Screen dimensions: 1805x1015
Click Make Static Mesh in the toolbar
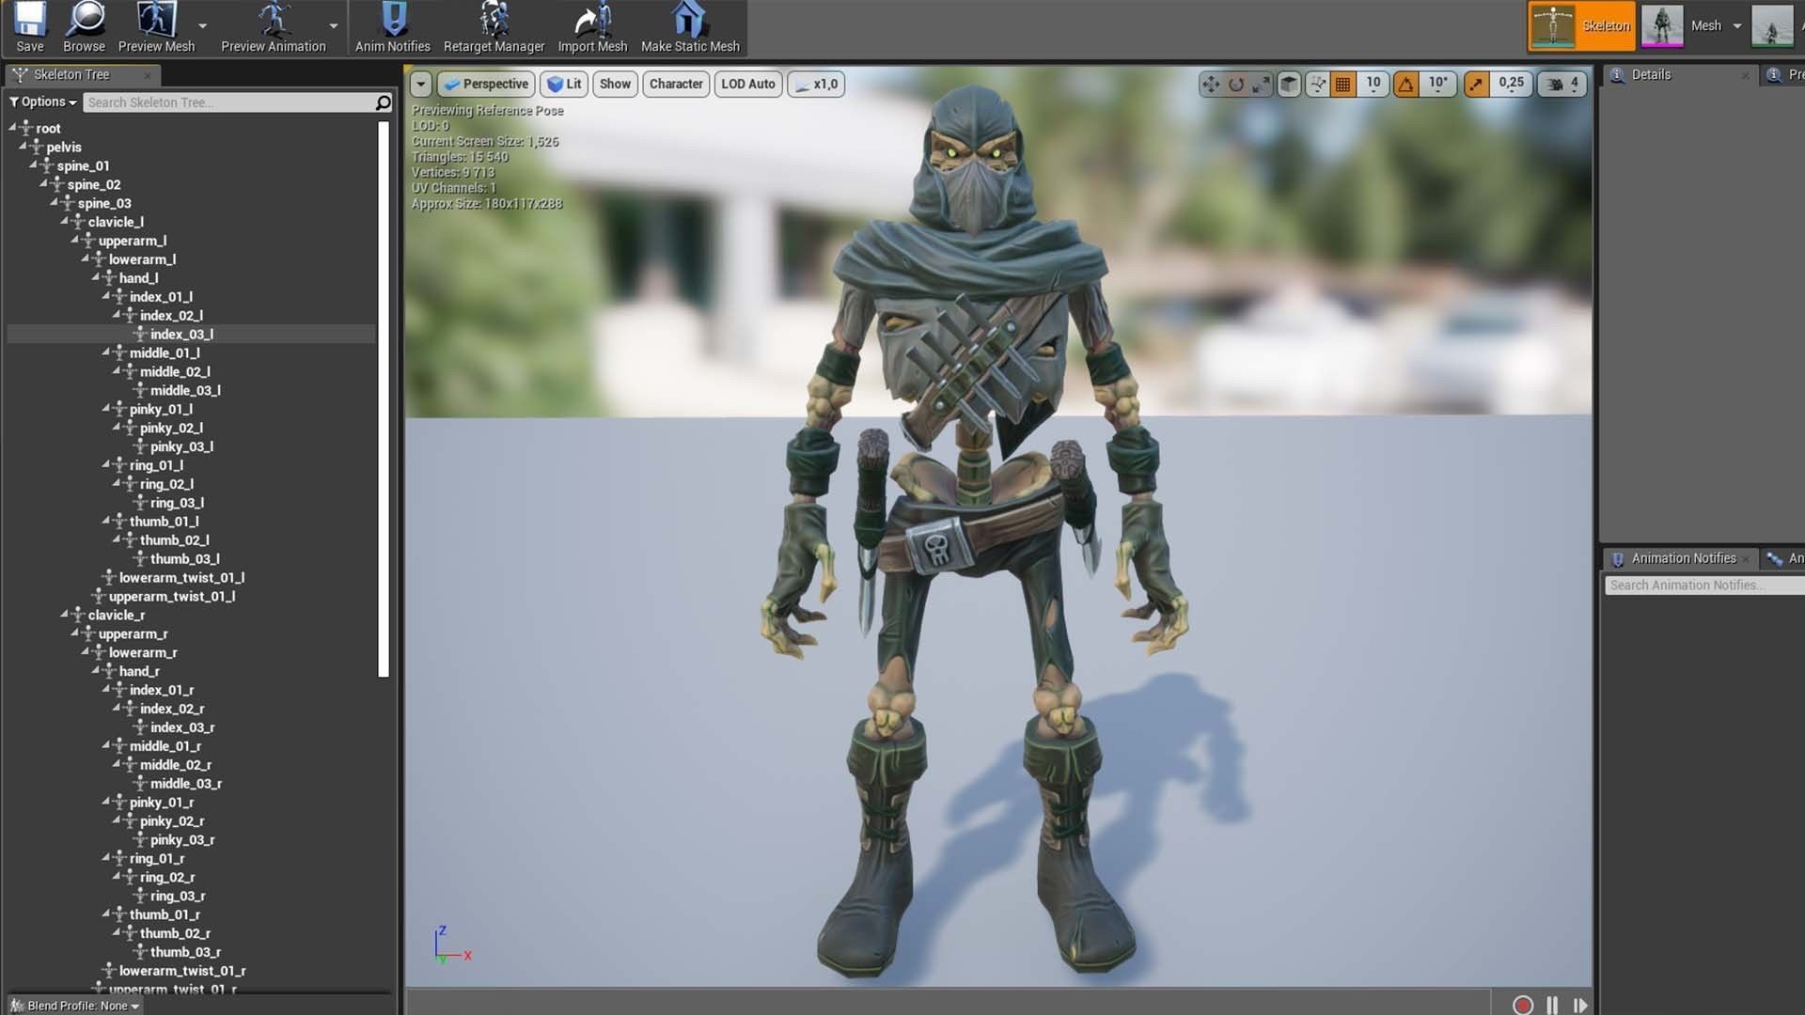click(691, 27)
